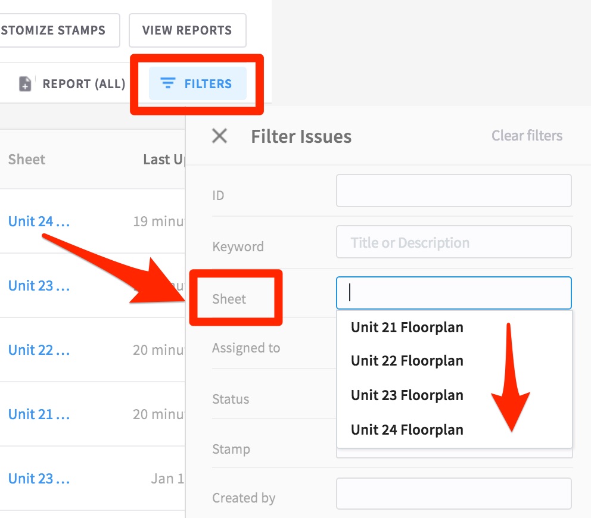Screen dimensions: 591x518
Task: Click the Sheet filter input box
Action: pos(454,293)
